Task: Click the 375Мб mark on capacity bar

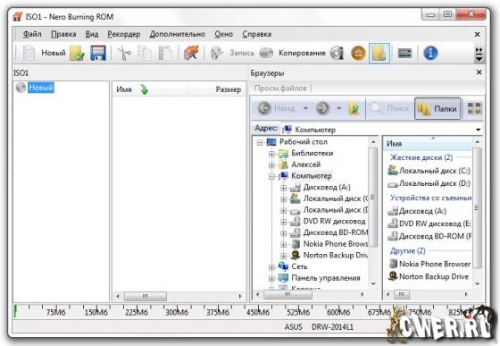Action: click(x=218, y=312)
